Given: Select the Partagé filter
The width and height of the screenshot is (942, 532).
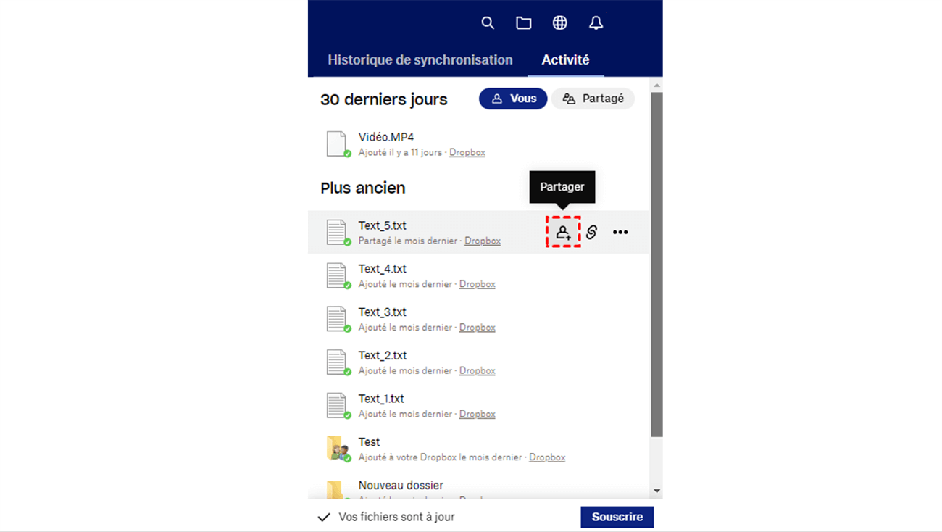Looking at the screenshot, I should pos(593,99).
